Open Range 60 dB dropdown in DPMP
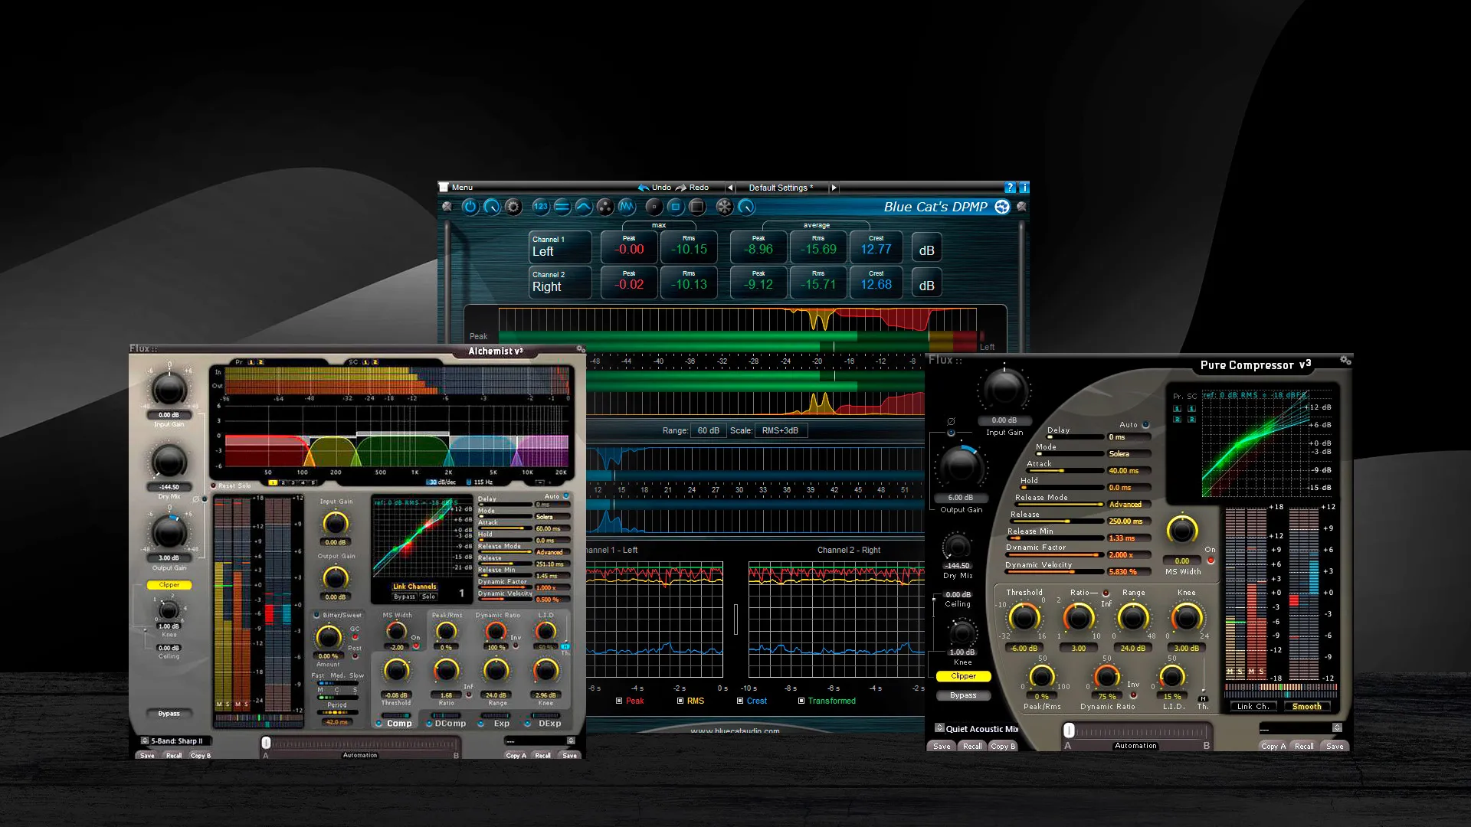1471x827 pixels. pos(709,431)
